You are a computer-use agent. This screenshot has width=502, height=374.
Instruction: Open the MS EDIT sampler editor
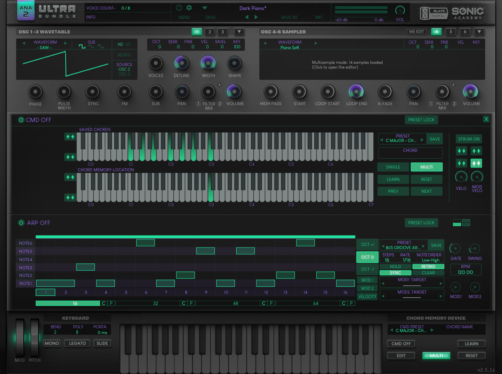click(417, 32)
